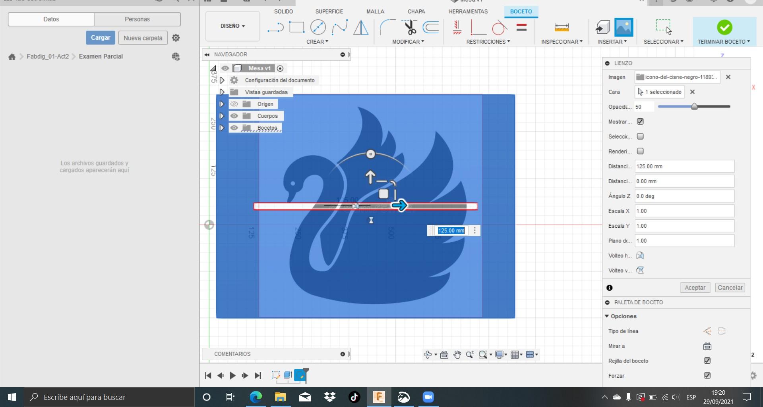Click the home icon in breadcrumb
The width and height of the screenshot is (763, 407).
point(12,57)
